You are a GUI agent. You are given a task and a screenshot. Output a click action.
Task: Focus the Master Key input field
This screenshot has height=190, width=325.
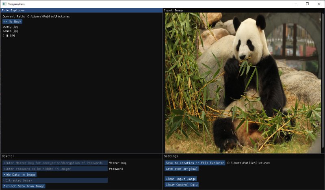click(55, 163)
